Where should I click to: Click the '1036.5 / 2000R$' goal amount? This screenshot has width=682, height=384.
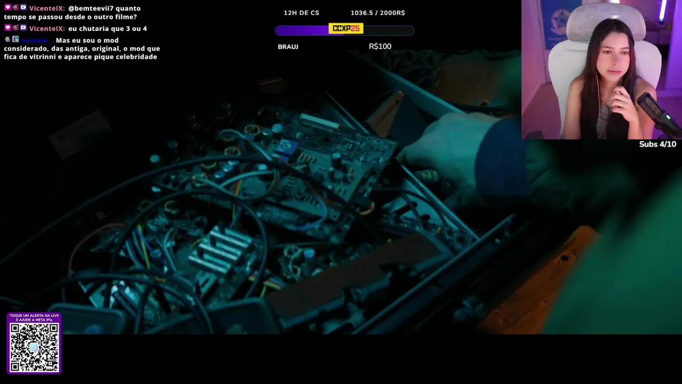click(x=378, y=13)
